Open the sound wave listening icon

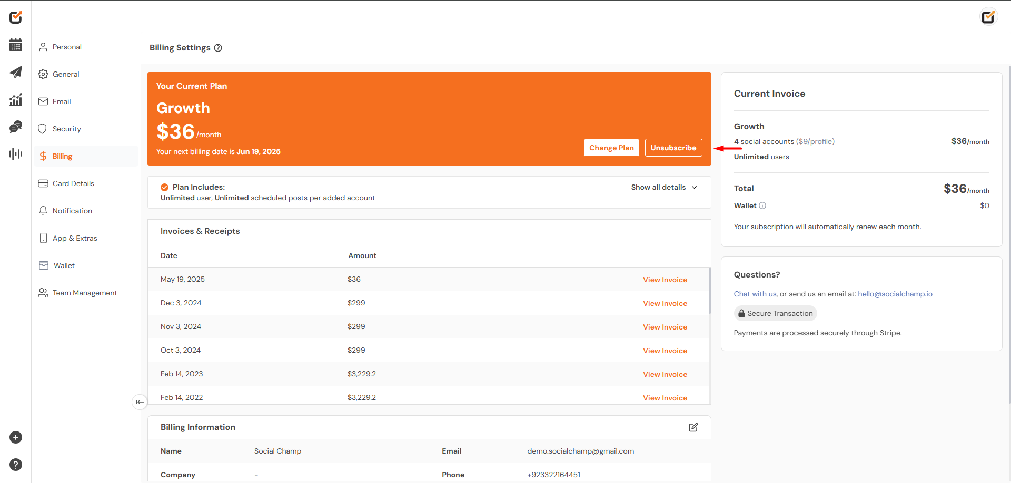pos(16,154)
